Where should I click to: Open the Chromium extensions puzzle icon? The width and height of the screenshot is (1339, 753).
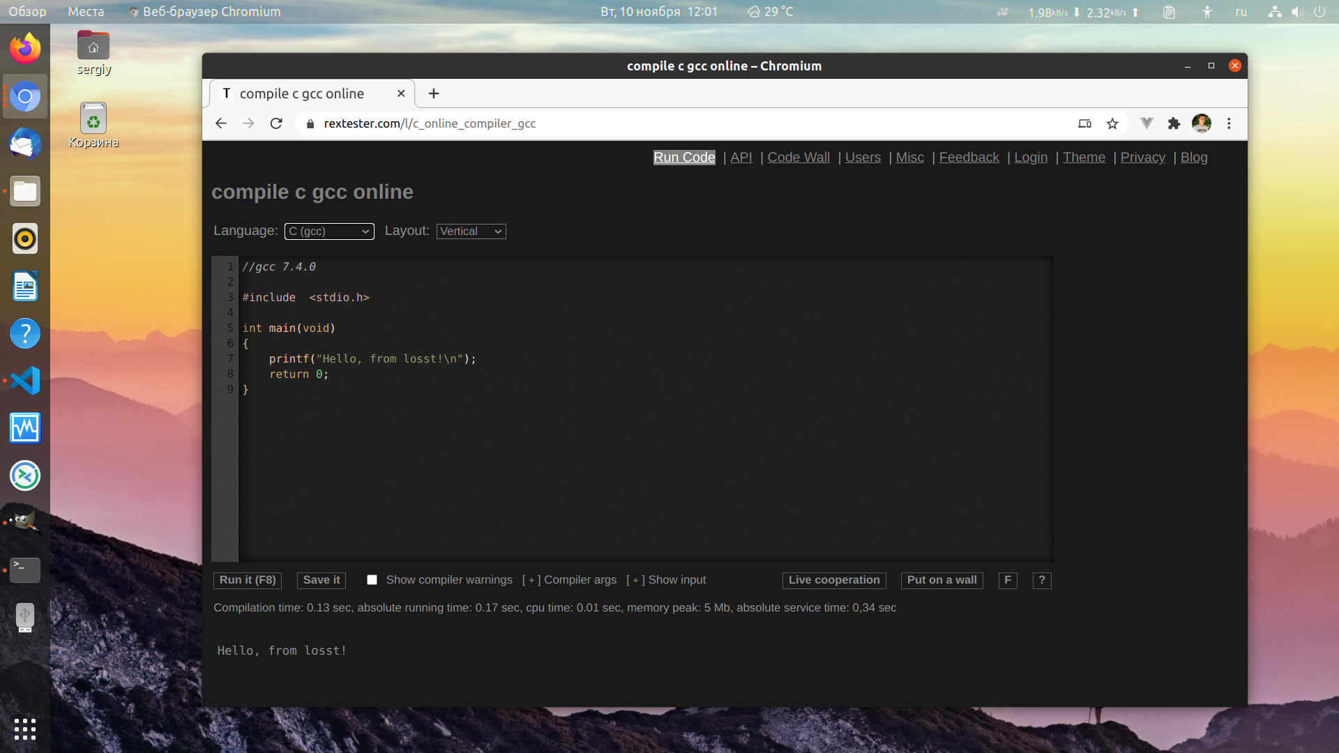coord(1174,123)
